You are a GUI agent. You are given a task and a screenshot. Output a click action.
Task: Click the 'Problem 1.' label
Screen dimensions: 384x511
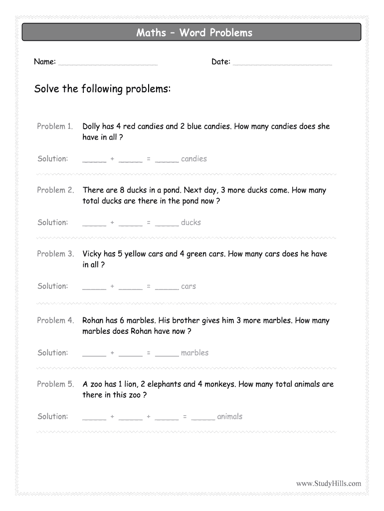pyautogui.click(x=55, y=126)
